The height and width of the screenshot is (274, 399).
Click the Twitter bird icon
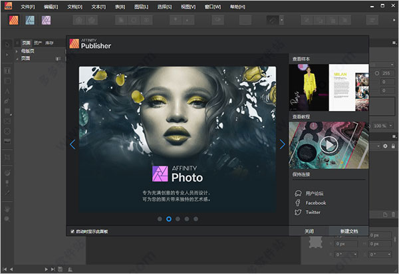tap(298, 212)
